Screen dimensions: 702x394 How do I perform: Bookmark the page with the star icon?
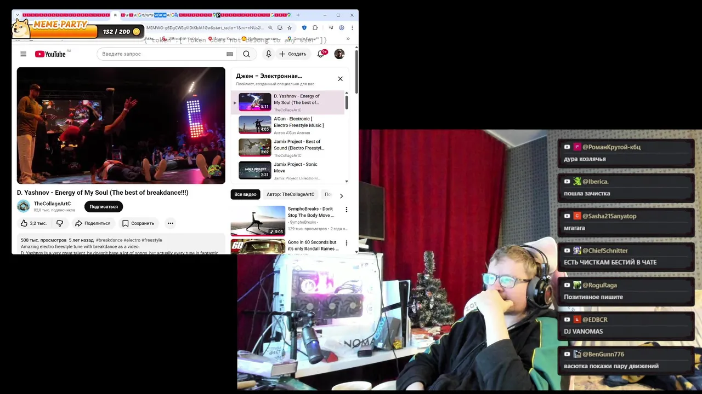point(290,28)
